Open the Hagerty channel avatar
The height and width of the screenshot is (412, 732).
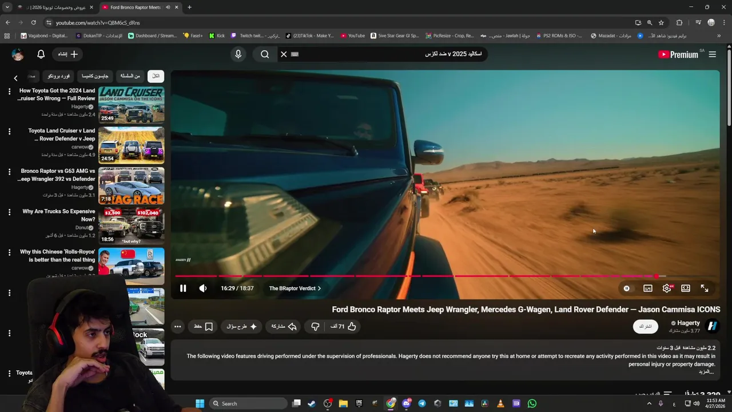(713, 326)
